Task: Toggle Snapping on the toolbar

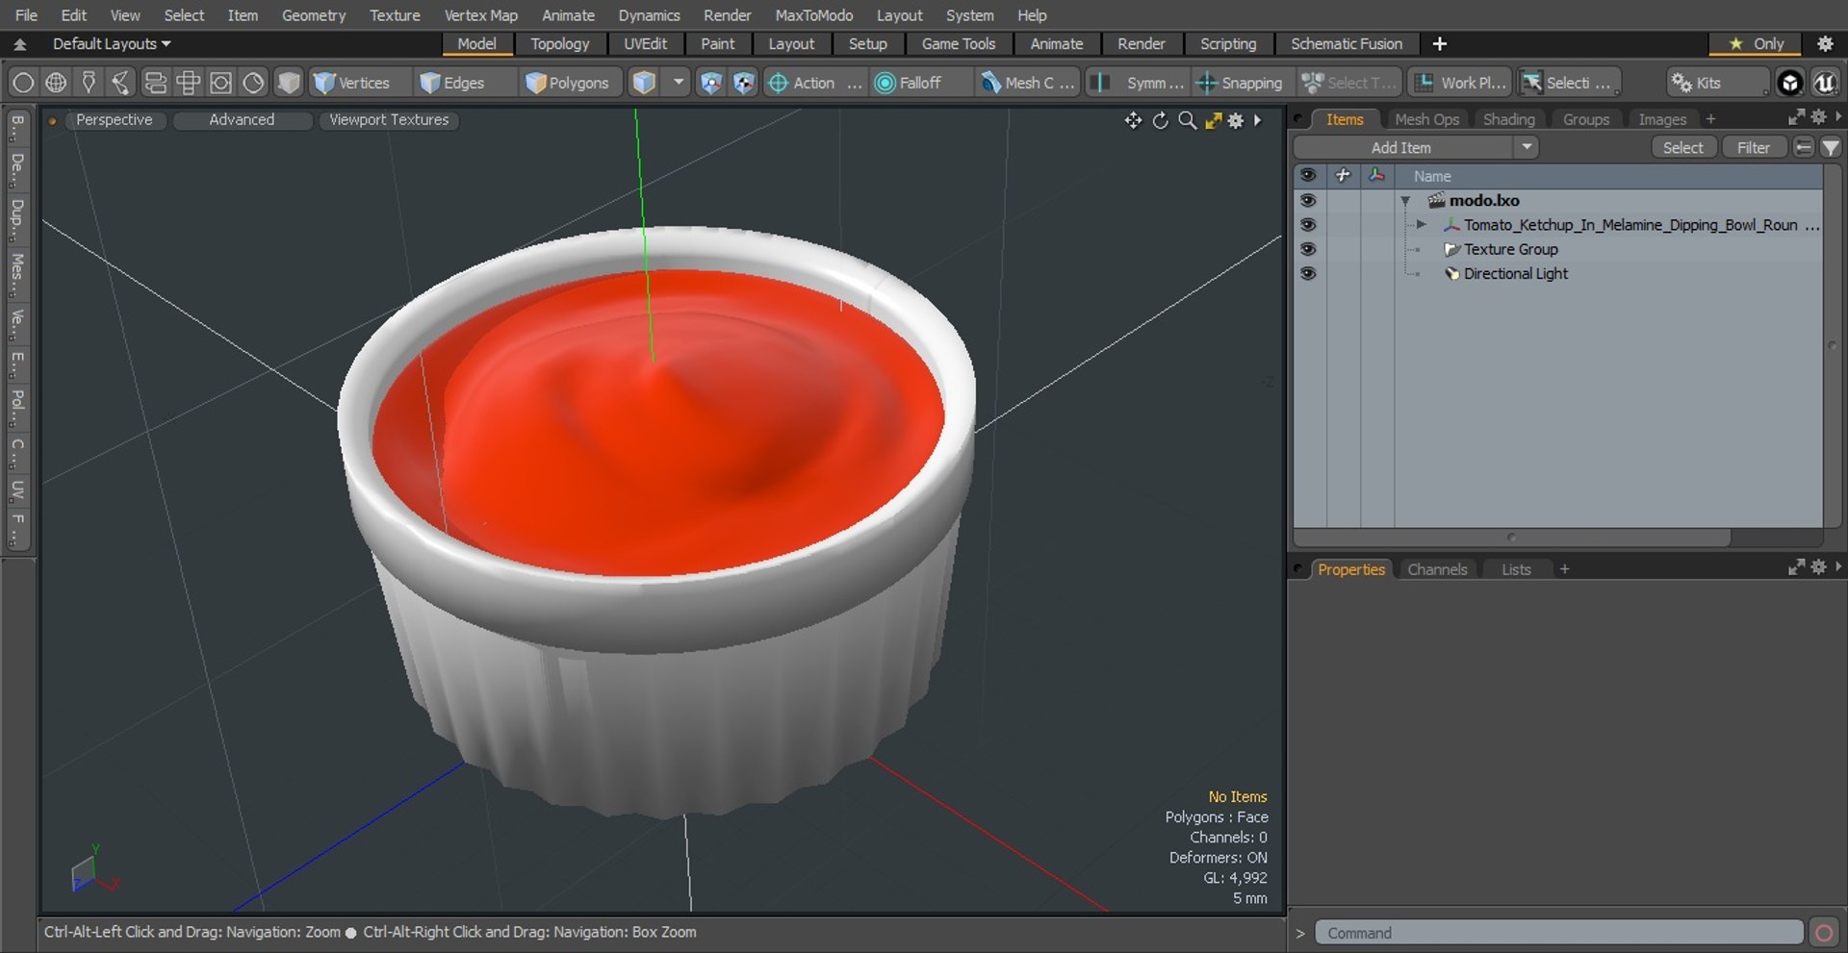Action: (1240, 83)
